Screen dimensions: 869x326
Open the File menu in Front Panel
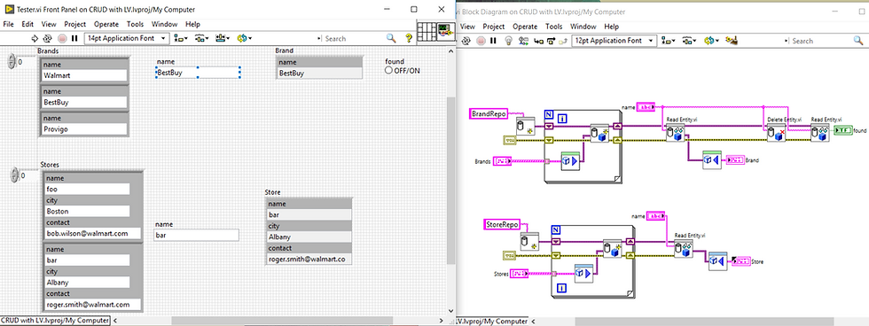(x=8, y=24)
